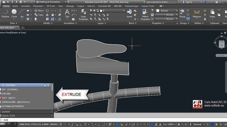Image resolution: width=227 pixels, height=127 pixels.
Task: Open help for the EX (EXTEND) suggestion
Action: [45, 85]
